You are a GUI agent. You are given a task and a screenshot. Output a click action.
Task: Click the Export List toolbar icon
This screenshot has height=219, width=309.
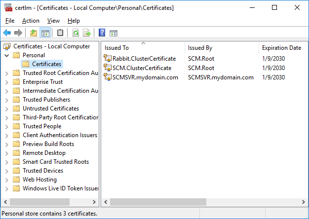87,33
